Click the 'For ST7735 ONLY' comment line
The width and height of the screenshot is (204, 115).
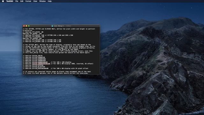tap(57, 45)
